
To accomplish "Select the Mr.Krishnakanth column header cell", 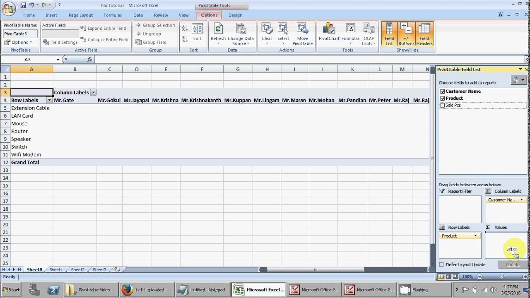I will (201, 100).
